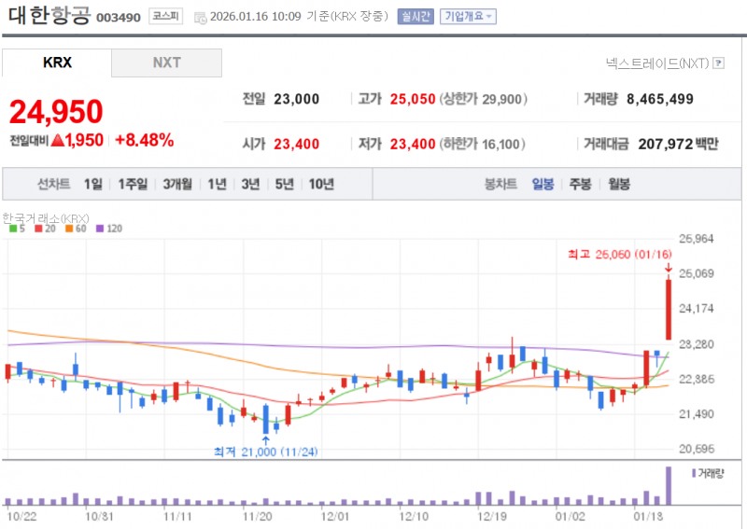This screenshot has height=529, width=747.
Task: Select the 주봉 candle chart
Action: coord(580,184)
